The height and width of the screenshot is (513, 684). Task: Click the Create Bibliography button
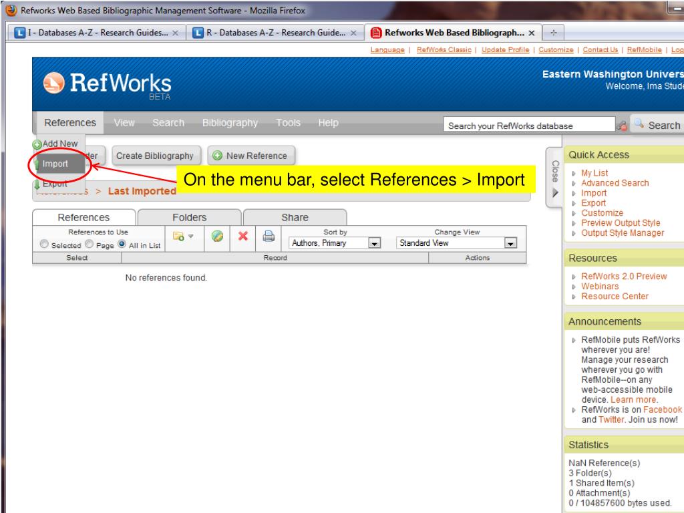pyautogui.click(x=155, y=156)
